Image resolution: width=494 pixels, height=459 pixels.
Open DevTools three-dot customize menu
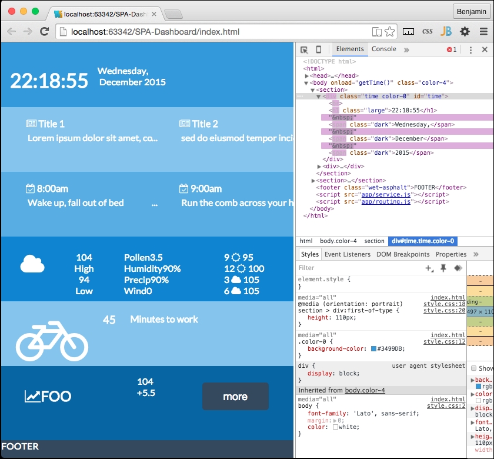(470, 50)
